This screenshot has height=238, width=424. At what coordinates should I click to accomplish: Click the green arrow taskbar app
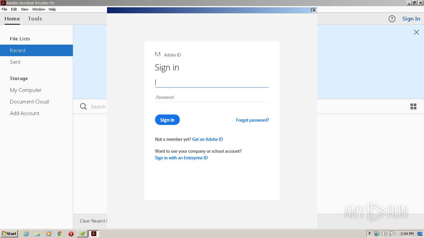click(82, 234)
